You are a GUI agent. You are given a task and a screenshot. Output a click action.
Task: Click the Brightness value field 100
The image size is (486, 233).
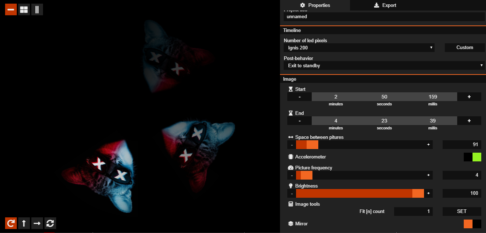(x=462, y=193)
